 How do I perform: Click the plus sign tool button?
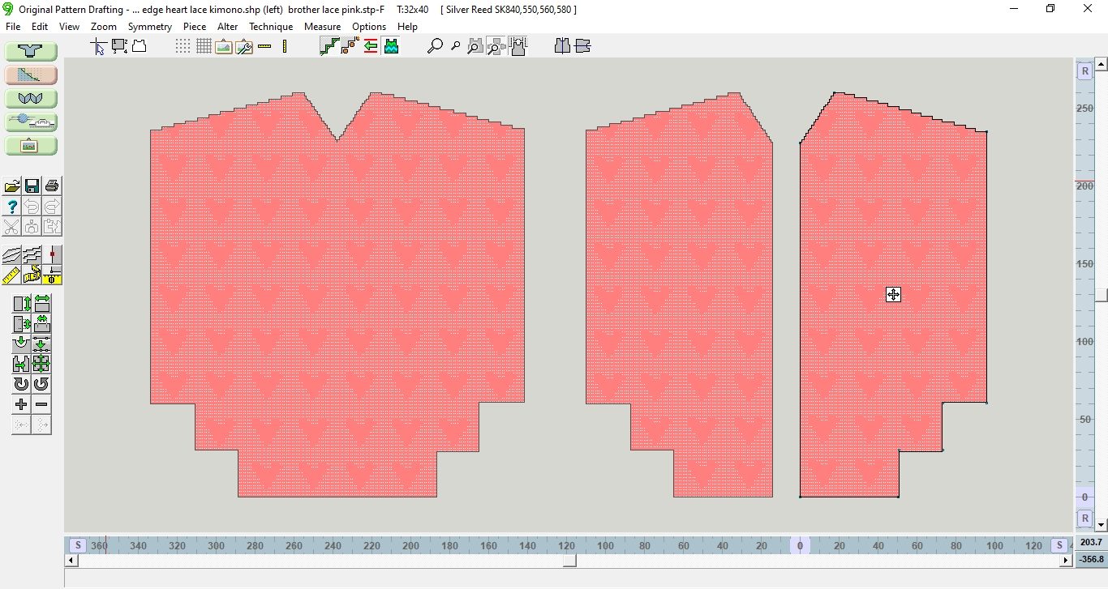22,404
